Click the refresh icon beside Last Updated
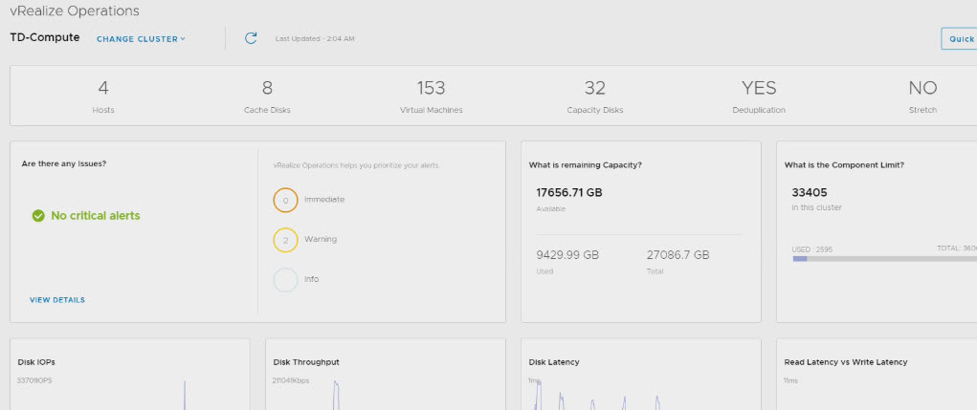This screenshot has width=977, height=410. (251, 38)
